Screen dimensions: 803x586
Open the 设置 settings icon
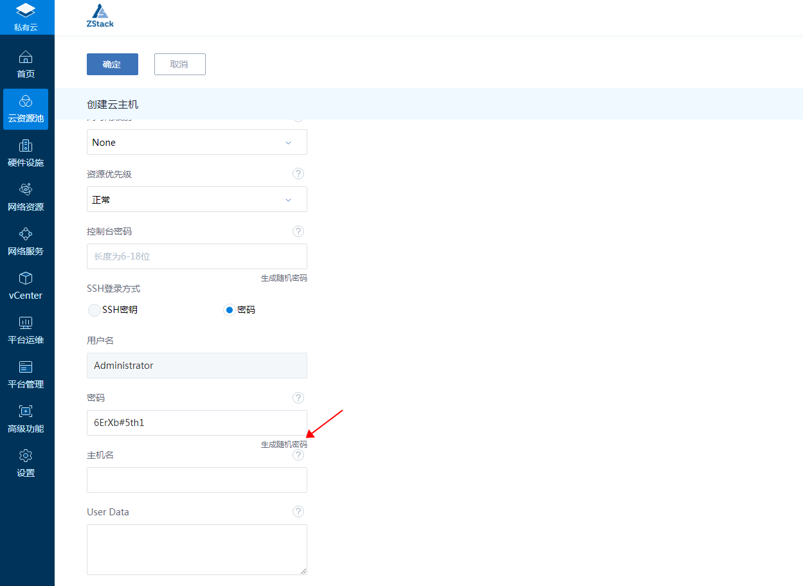point(26,463)
